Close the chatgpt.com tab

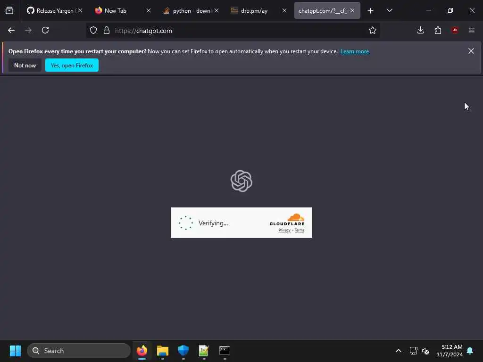point(352,11)
